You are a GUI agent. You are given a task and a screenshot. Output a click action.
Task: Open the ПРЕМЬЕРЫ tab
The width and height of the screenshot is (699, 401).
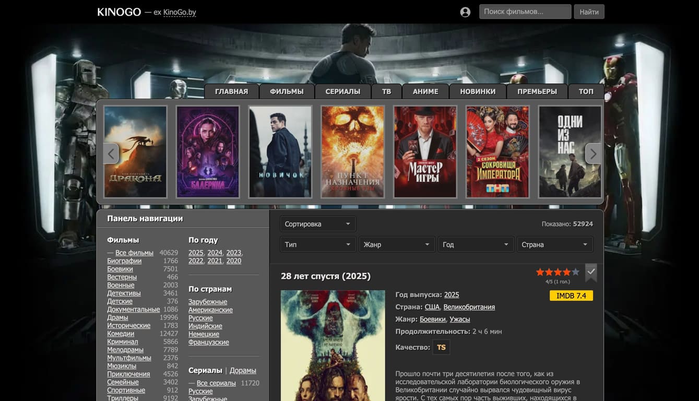coord(537,91)
